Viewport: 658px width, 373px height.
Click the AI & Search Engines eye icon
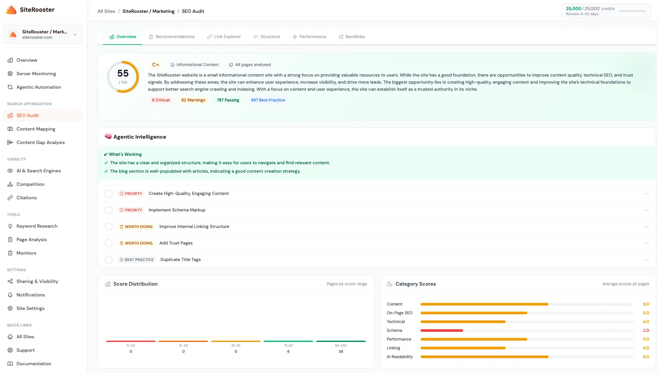pos(10,171)
